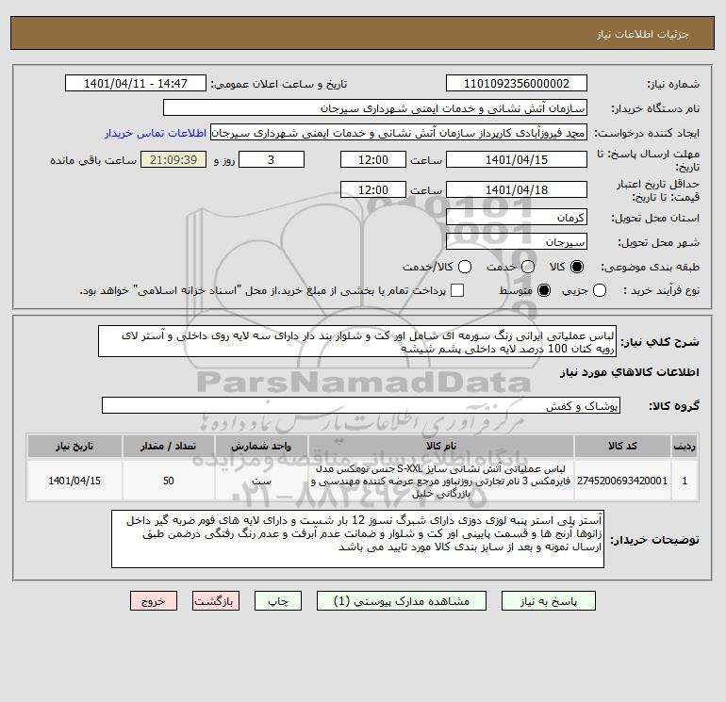
Task: Click the unit cell ست
Action: tap(261, 481)
